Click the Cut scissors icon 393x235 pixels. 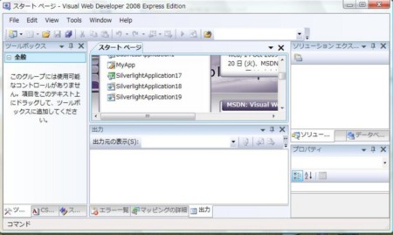[82, 34]
